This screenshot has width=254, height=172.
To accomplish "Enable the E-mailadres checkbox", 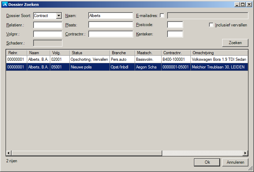I will pyautogui.click(x=162, y=16).
